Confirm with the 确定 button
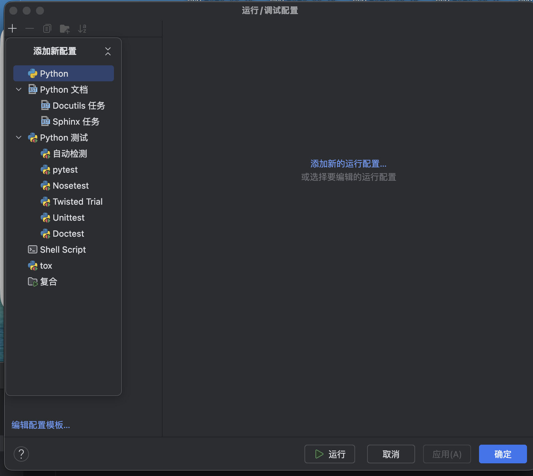 pyautogui.click(x=503, y=454)
